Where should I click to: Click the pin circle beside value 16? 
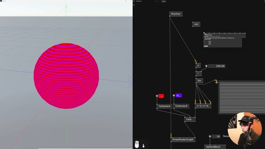click(210, 136)
